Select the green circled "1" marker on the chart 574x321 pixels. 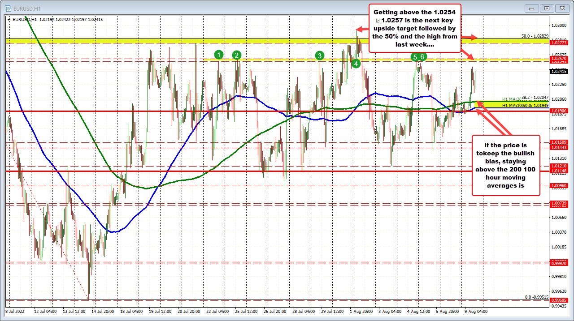coord(219,55)
